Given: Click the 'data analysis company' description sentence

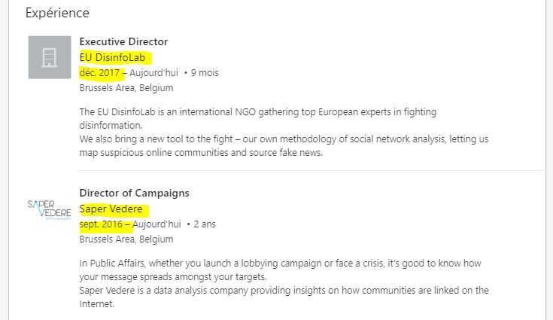Looking at the screenshot, I should pos(284,290).
